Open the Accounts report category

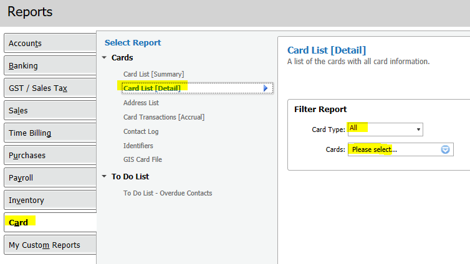(x=49, y=43)
